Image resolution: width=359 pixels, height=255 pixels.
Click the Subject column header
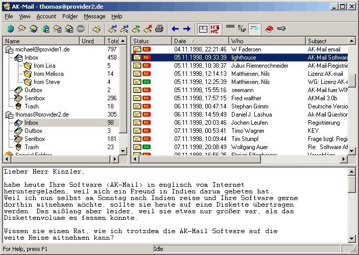(x=327, y=41)
